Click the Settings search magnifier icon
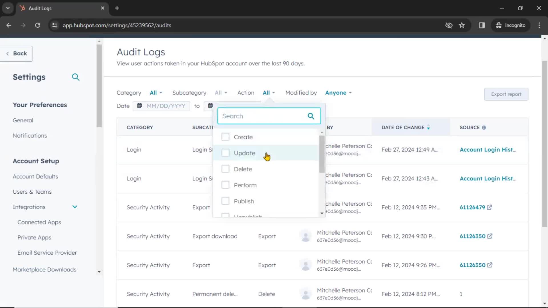 (x=75, y=77)
